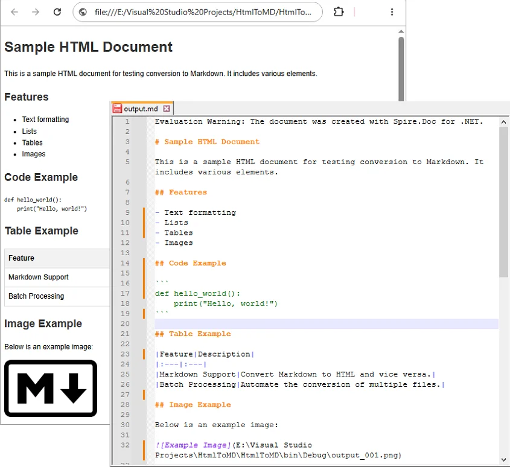Viewport: 510px width, 467px height.
Task: Click the editor scrollbar down arrow
Action: (503, 460)
